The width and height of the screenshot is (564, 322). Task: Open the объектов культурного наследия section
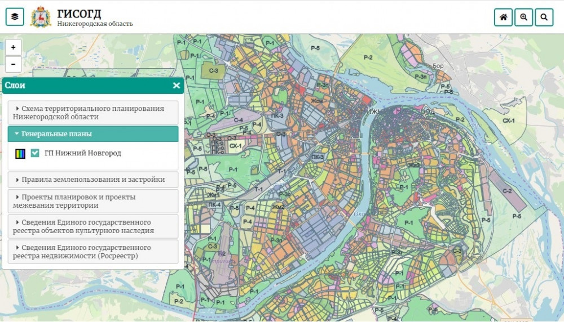(93, 226)
